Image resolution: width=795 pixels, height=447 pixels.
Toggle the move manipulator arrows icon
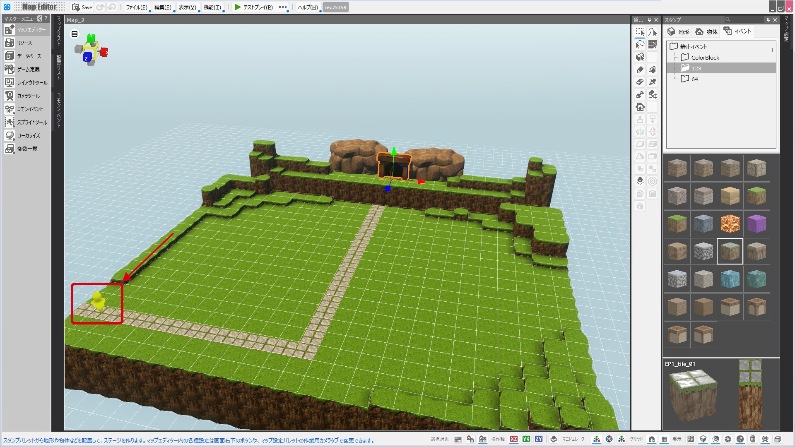[597, 439]
